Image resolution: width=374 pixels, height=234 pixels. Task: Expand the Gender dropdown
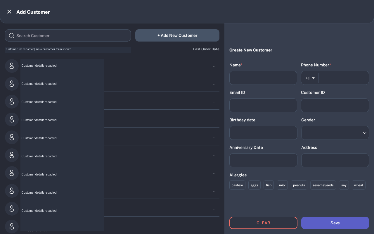(335, 133)
